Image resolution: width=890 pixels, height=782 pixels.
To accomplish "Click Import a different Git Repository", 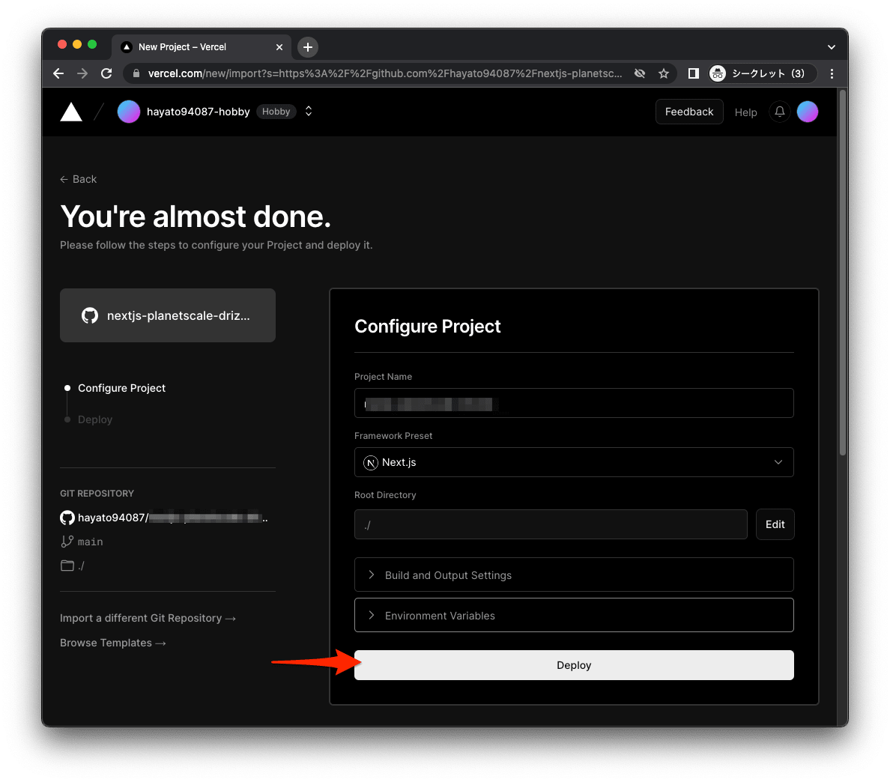I will [x=148, y=618].
